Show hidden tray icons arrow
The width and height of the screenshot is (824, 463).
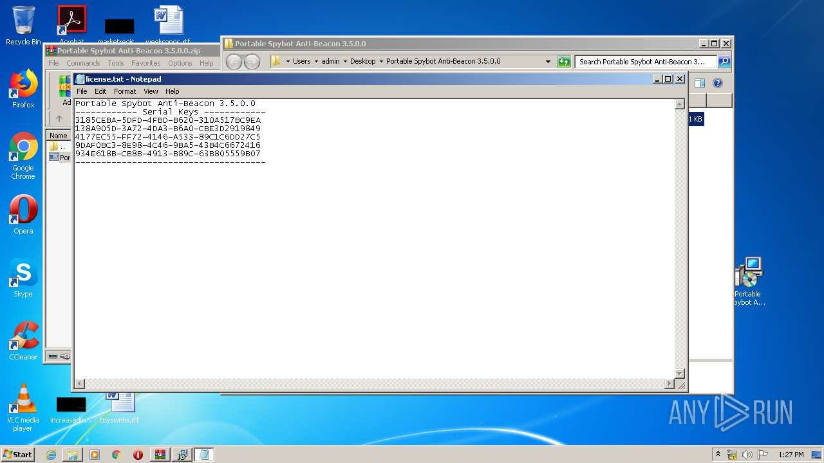coord(718,455)
